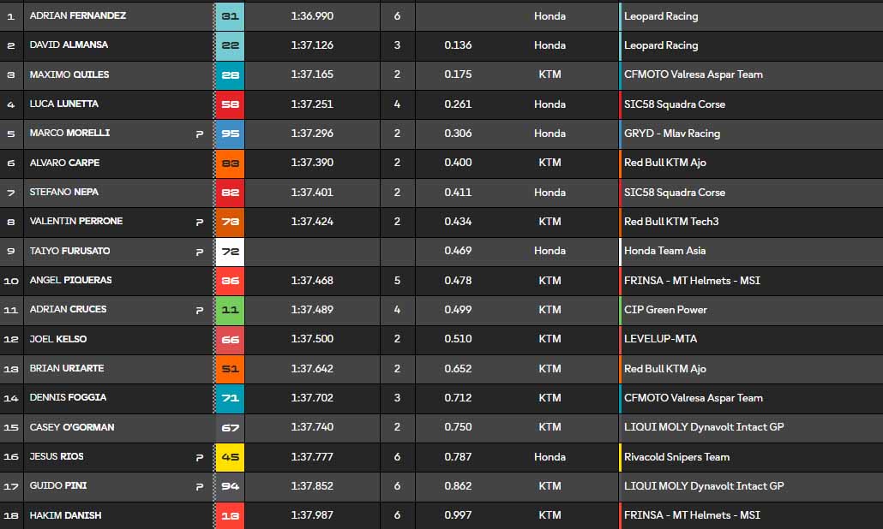Click the P marker beside Guido Pini
Screen dimensions: 883x529
tap(200, 487)
